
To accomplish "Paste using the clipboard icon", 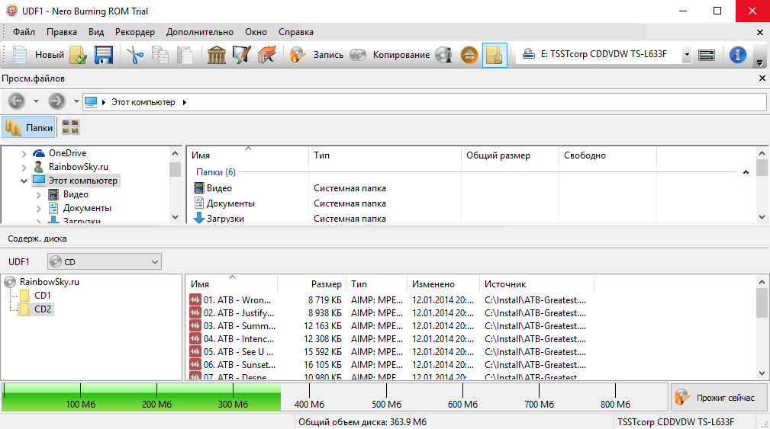I will tap(185, 54).
